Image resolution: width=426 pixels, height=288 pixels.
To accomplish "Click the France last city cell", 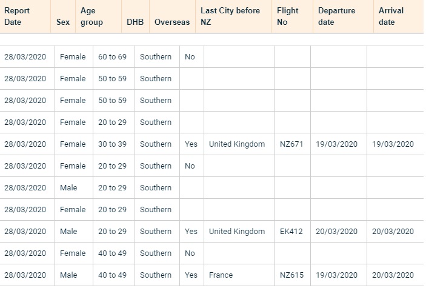I will tap(239, 275).
